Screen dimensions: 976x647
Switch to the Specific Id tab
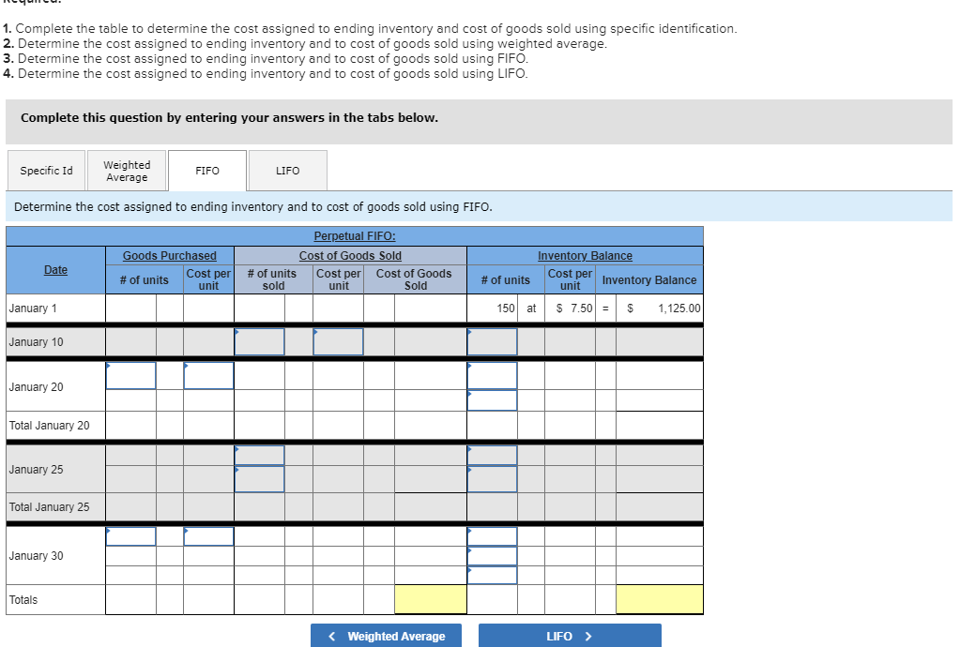click(45, 170)
